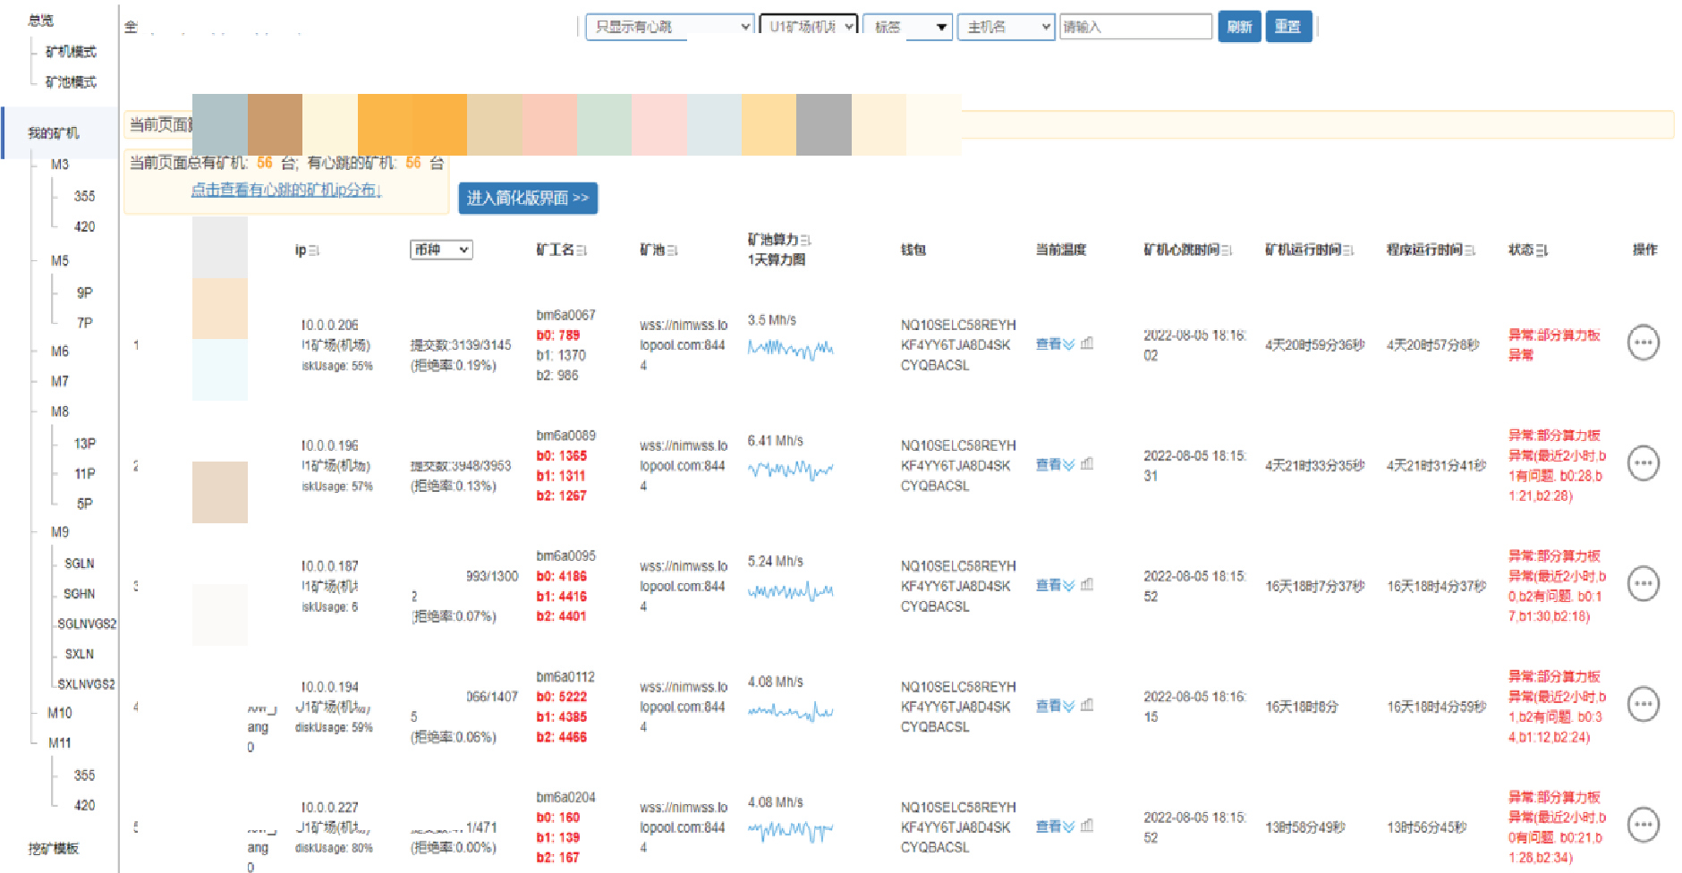Screen dimensions: 1682x873
Task: Open the M8 group in sidebar tree
Action: pos(60,411)
